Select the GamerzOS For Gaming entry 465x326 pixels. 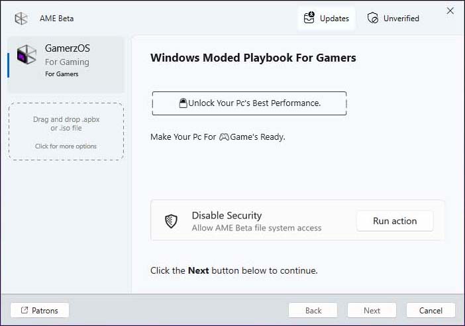pos(66,65)
